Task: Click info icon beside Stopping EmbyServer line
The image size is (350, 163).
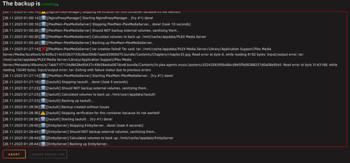Action: click(43, 125)
